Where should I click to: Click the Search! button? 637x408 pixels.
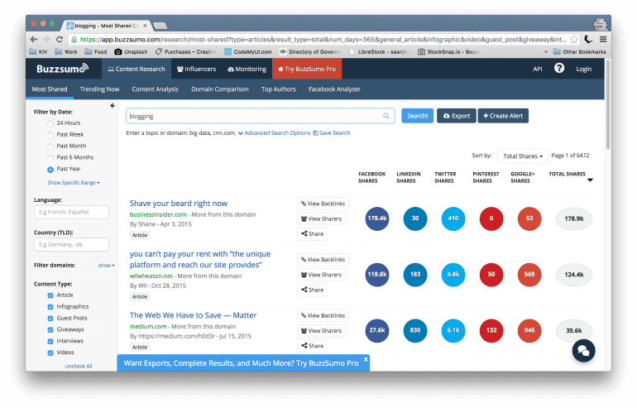[417, 116]
